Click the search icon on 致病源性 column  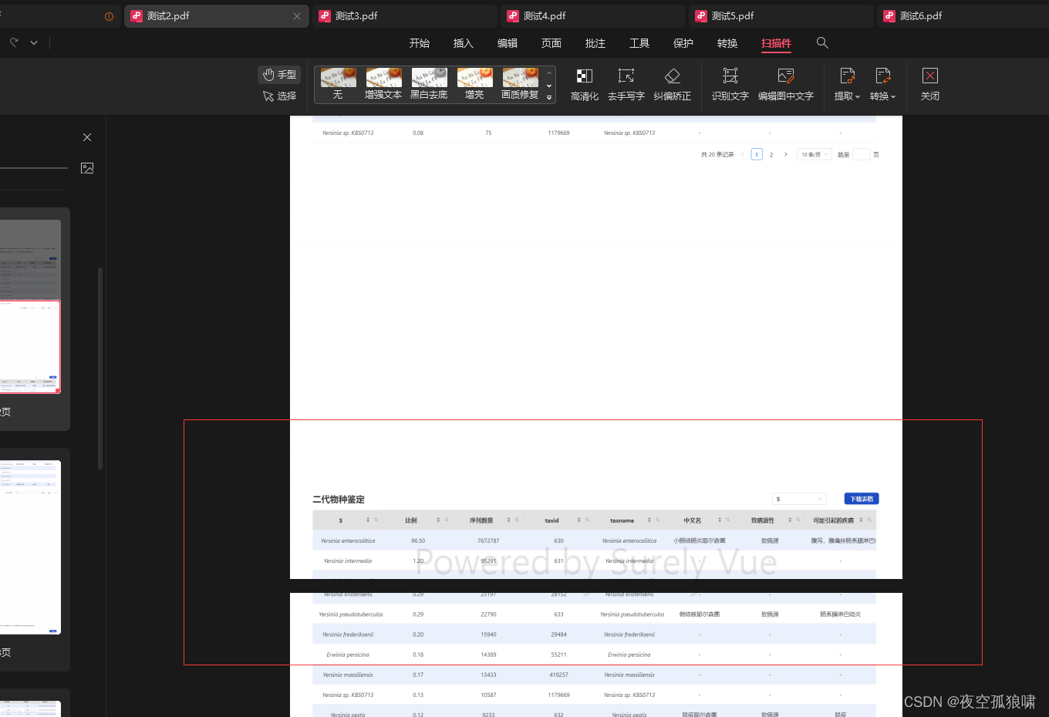click(798, 520)
